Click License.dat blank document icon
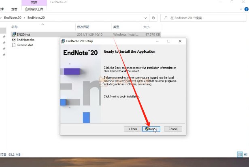 pyautogui.click(x=14, y=45)
